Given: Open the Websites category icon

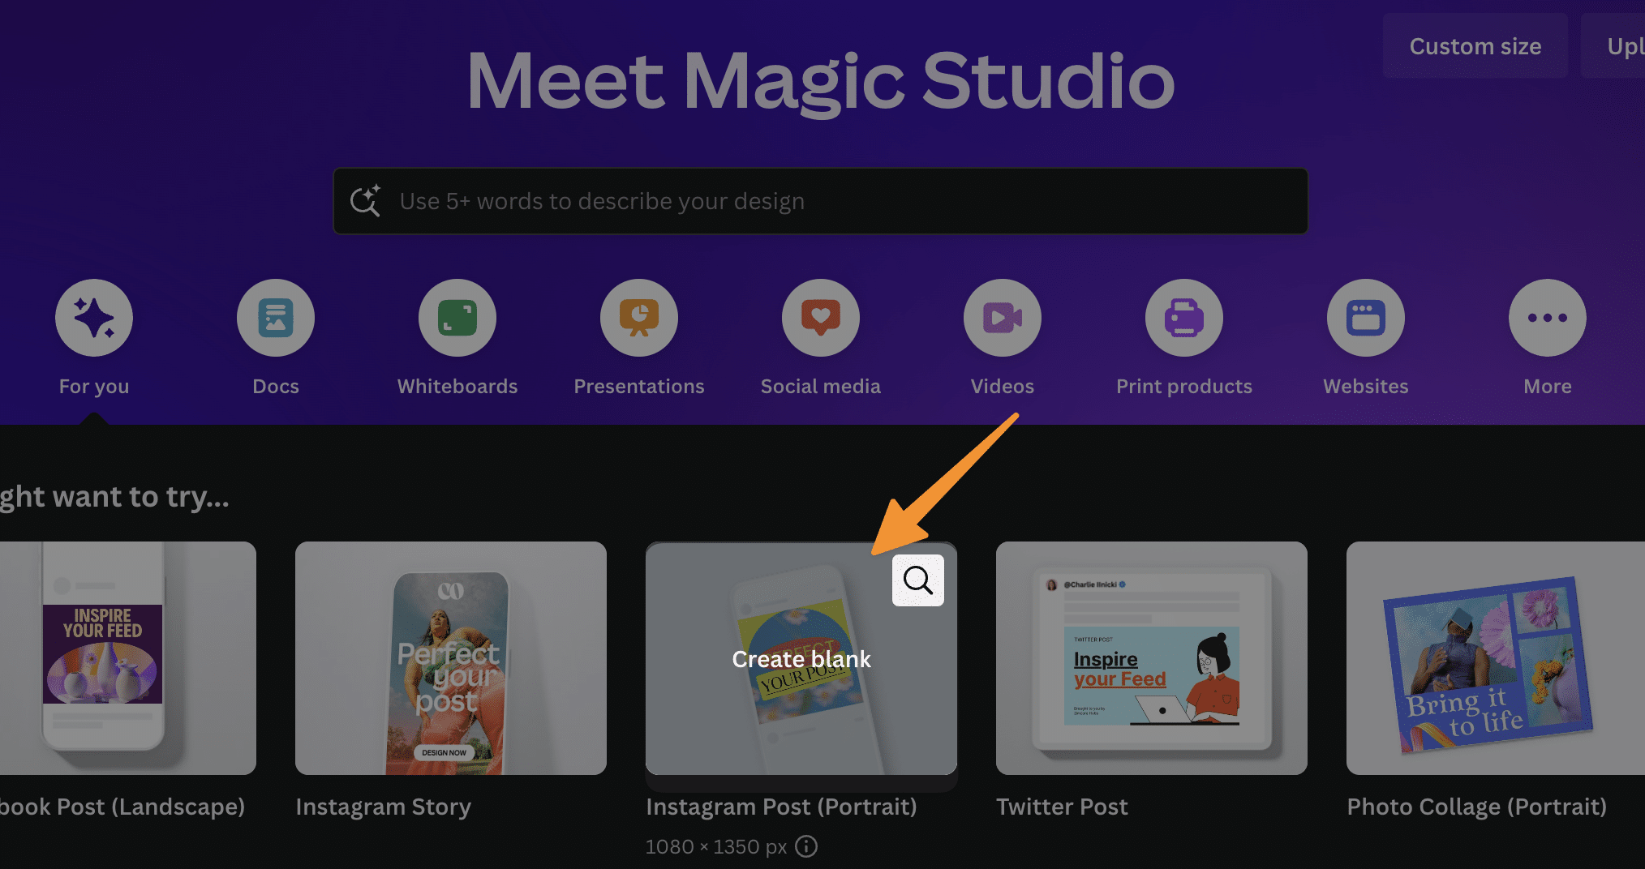Looking at the screenshot, I should 1365,317.
